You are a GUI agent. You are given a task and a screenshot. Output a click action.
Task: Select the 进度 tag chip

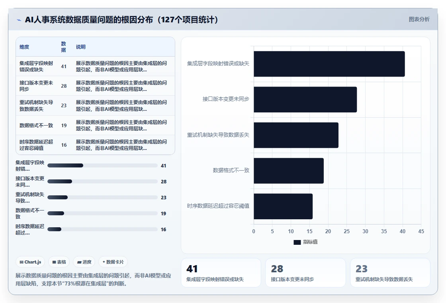point(84,262)
